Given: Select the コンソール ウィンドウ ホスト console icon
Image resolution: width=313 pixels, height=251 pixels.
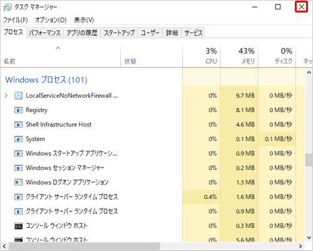Looking at the screenshot, I should coord(18,226).
